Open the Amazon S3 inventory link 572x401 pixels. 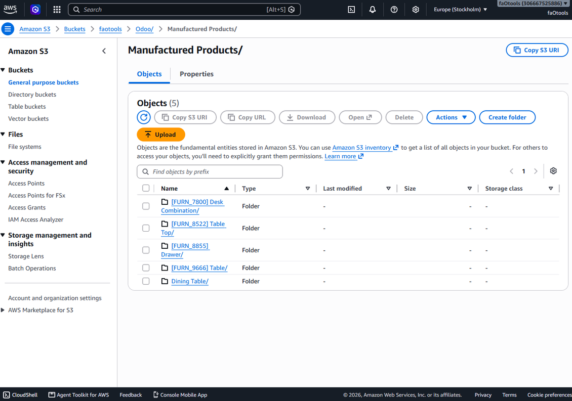pyautogui.click(x=365, y=148)
